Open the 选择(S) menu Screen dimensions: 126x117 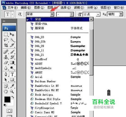click(66, 8)
